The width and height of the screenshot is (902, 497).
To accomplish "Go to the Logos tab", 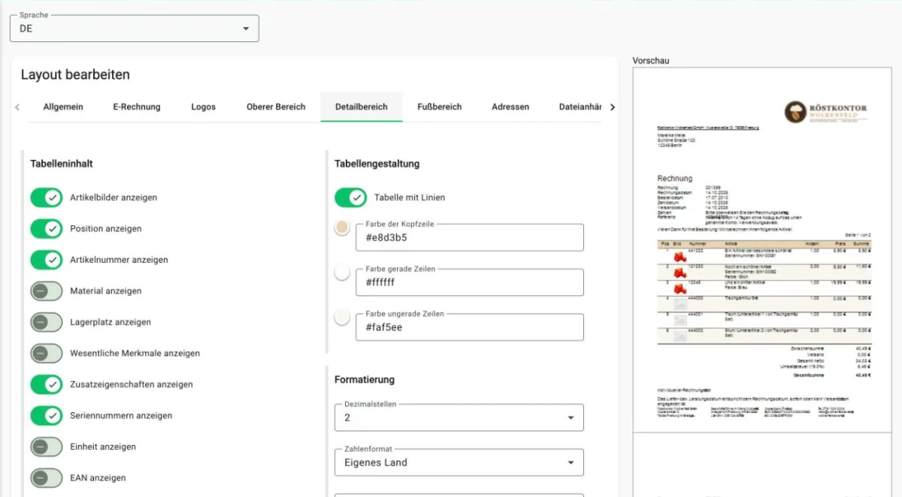I will point(203,107).
